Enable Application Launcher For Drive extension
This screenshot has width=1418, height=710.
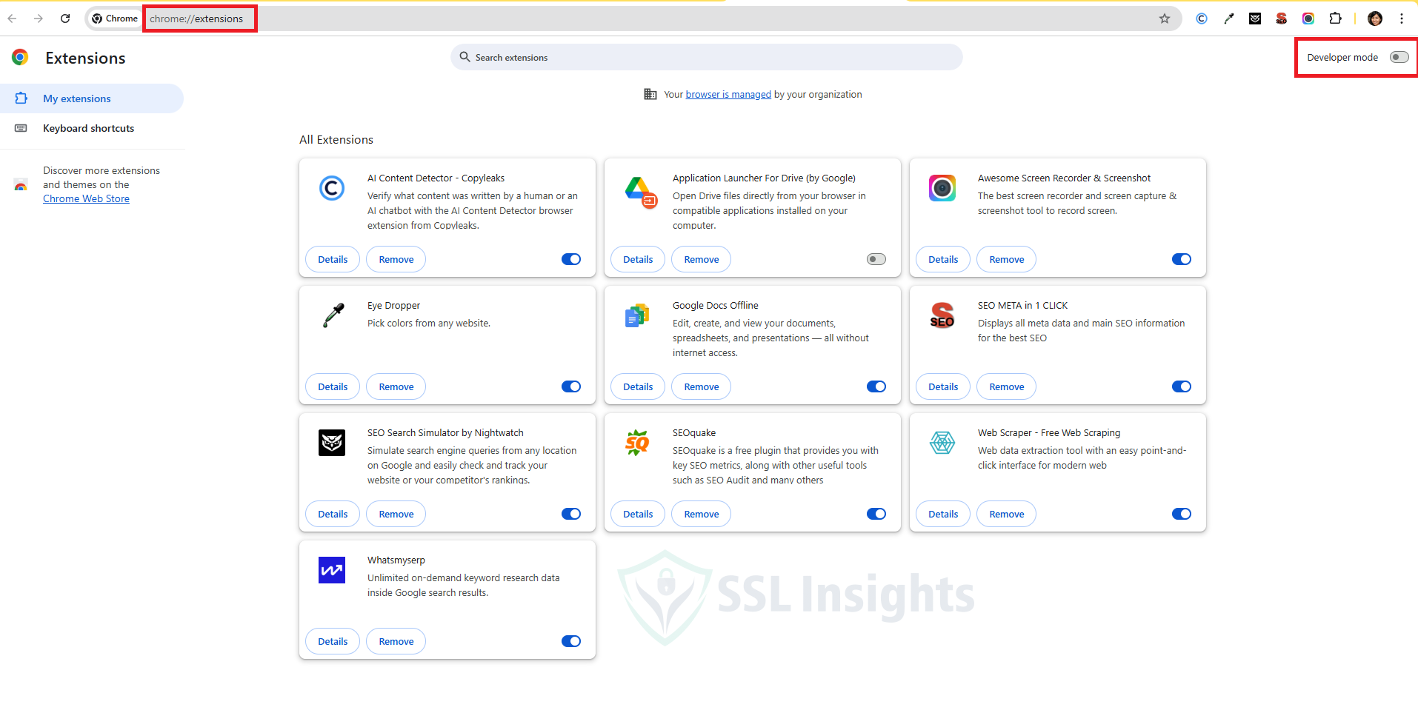tap(876, 259)
